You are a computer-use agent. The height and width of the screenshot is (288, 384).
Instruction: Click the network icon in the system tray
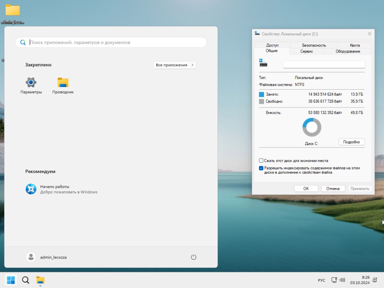[x=334, y=280]
